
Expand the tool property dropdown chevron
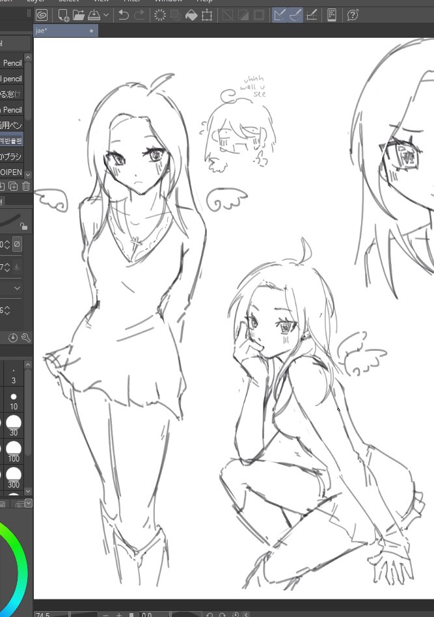(17, 288)
